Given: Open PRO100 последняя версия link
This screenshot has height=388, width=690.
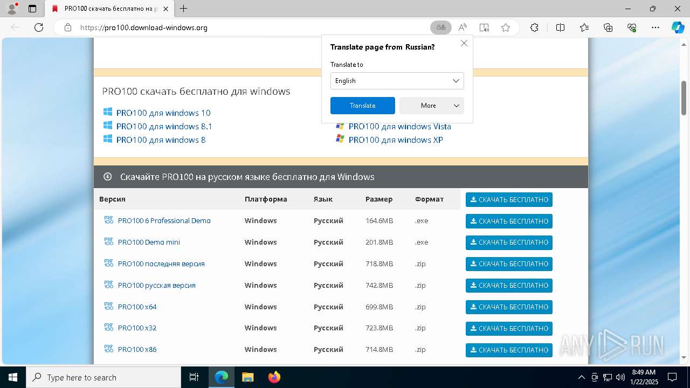Looking at the screenshot, I should [x=161, y=264].
